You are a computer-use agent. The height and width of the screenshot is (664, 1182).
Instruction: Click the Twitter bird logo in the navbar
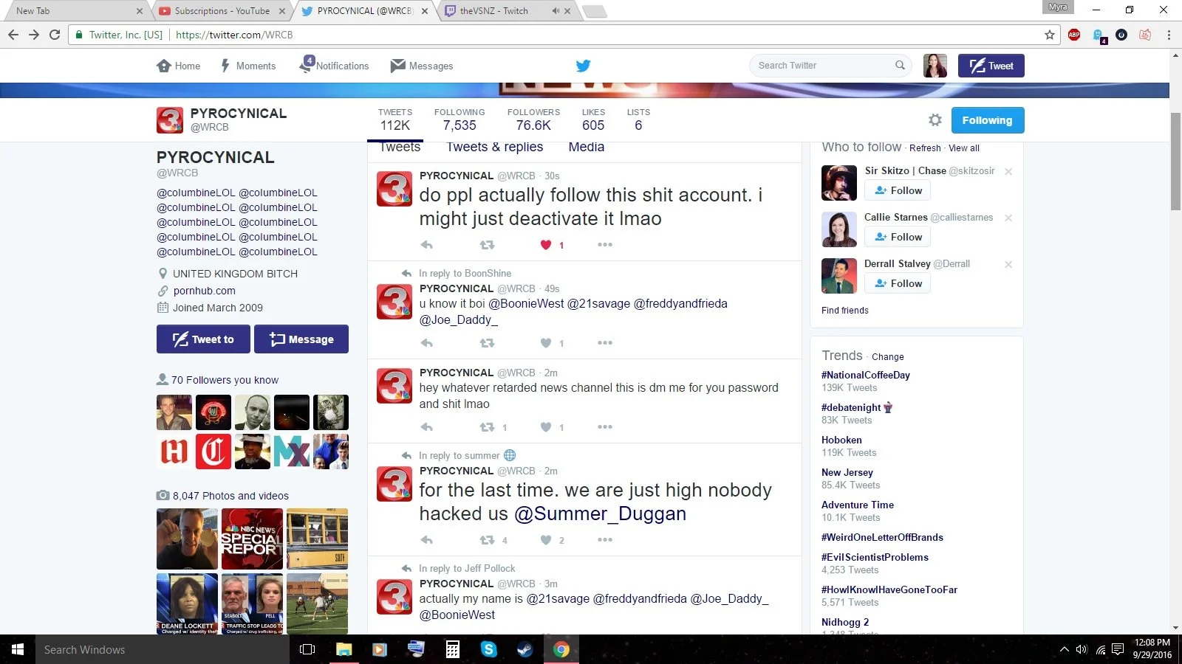pos(583,66)
